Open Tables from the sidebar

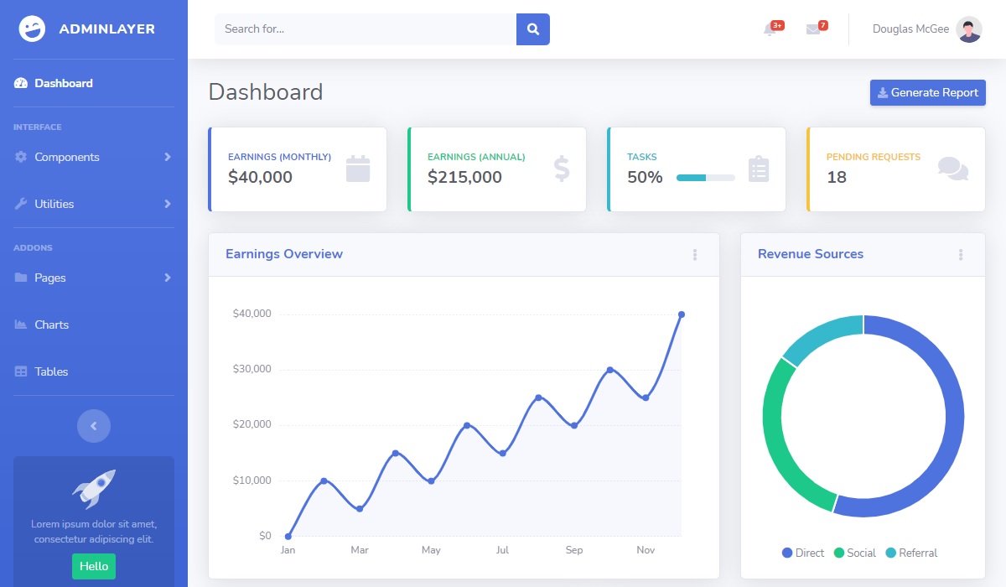(x=51, y=371)
